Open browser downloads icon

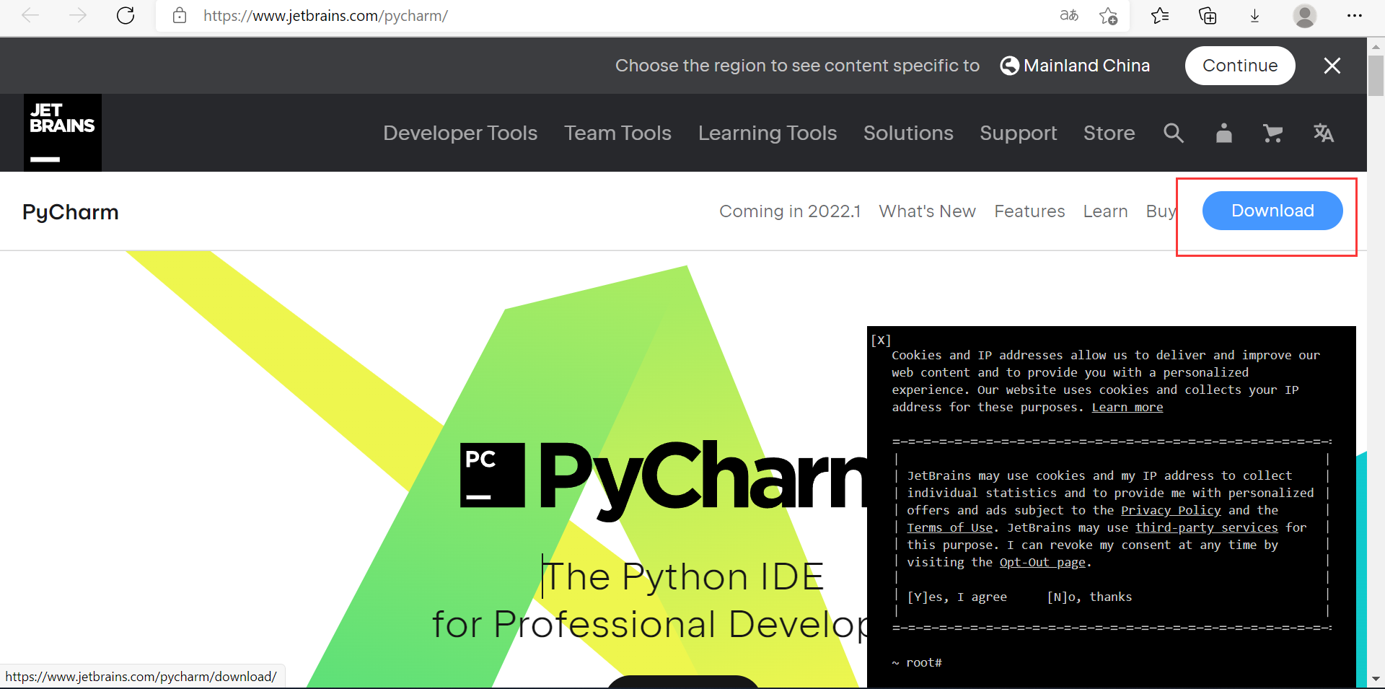point(1255,15)
